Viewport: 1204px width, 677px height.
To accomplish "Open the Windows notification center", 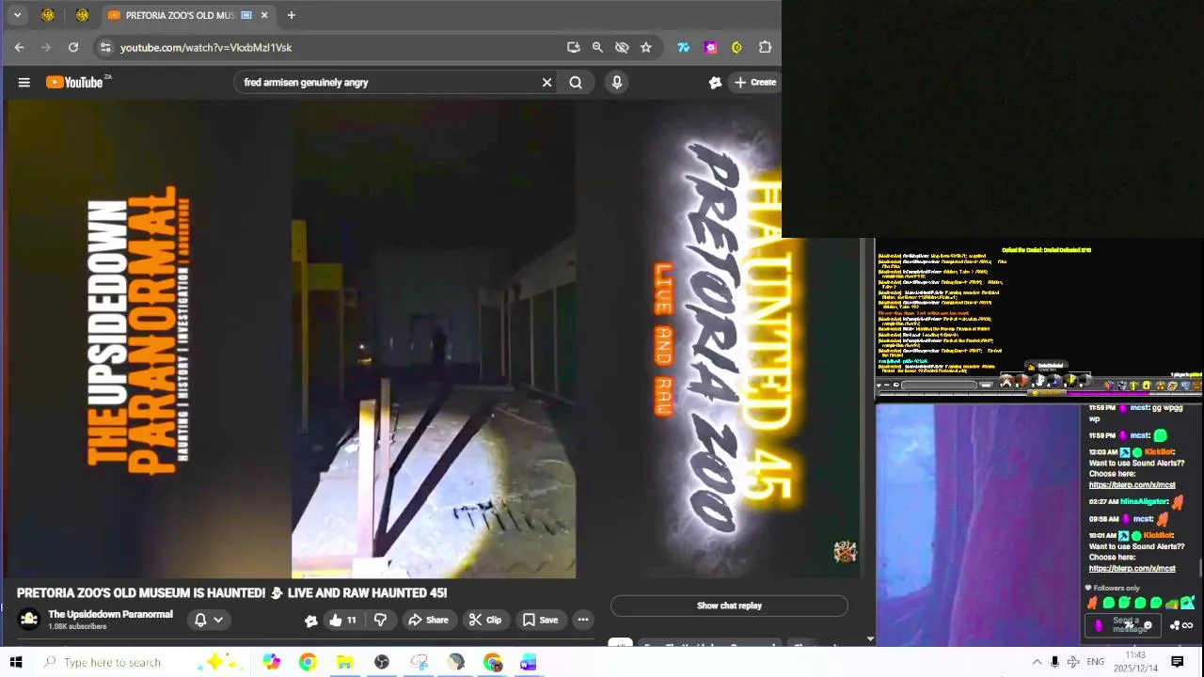I will click(x=1177, y=662).
